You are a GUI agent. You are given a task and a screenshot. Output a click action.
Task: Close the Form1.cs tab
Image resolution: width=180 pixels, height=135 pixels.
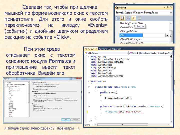click(96, 49)
